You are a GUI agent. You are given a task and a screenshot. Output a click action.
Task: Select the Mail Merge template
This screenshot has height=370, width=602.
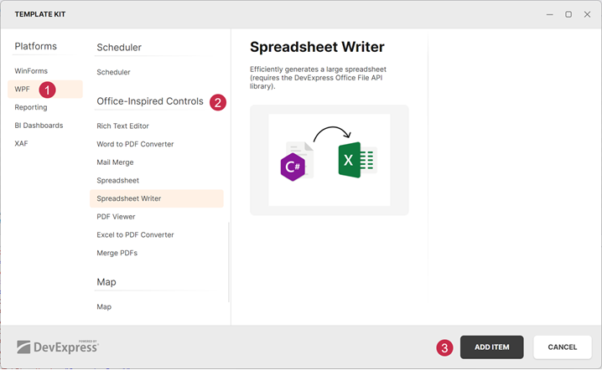(x=115, y=162)
